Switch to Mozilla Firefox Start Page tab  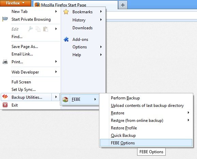[76, 4]
